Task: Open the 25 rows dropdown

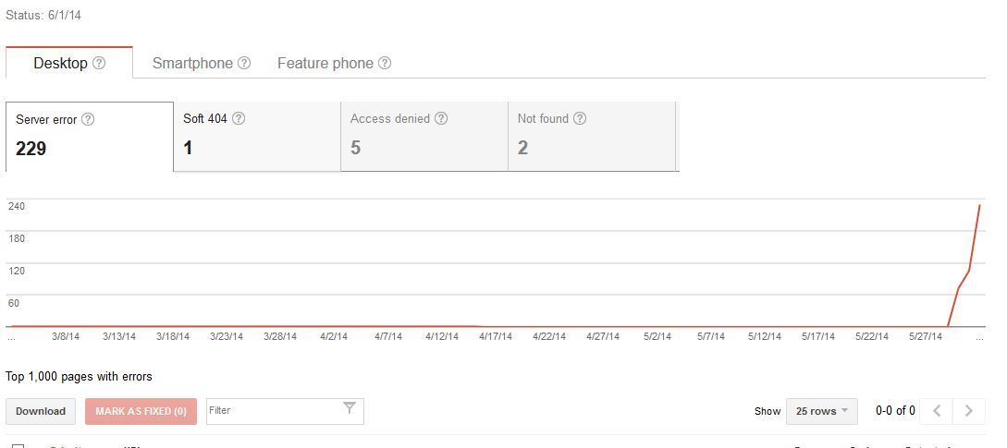Action: pyautogui.click(x=821, y=411)
